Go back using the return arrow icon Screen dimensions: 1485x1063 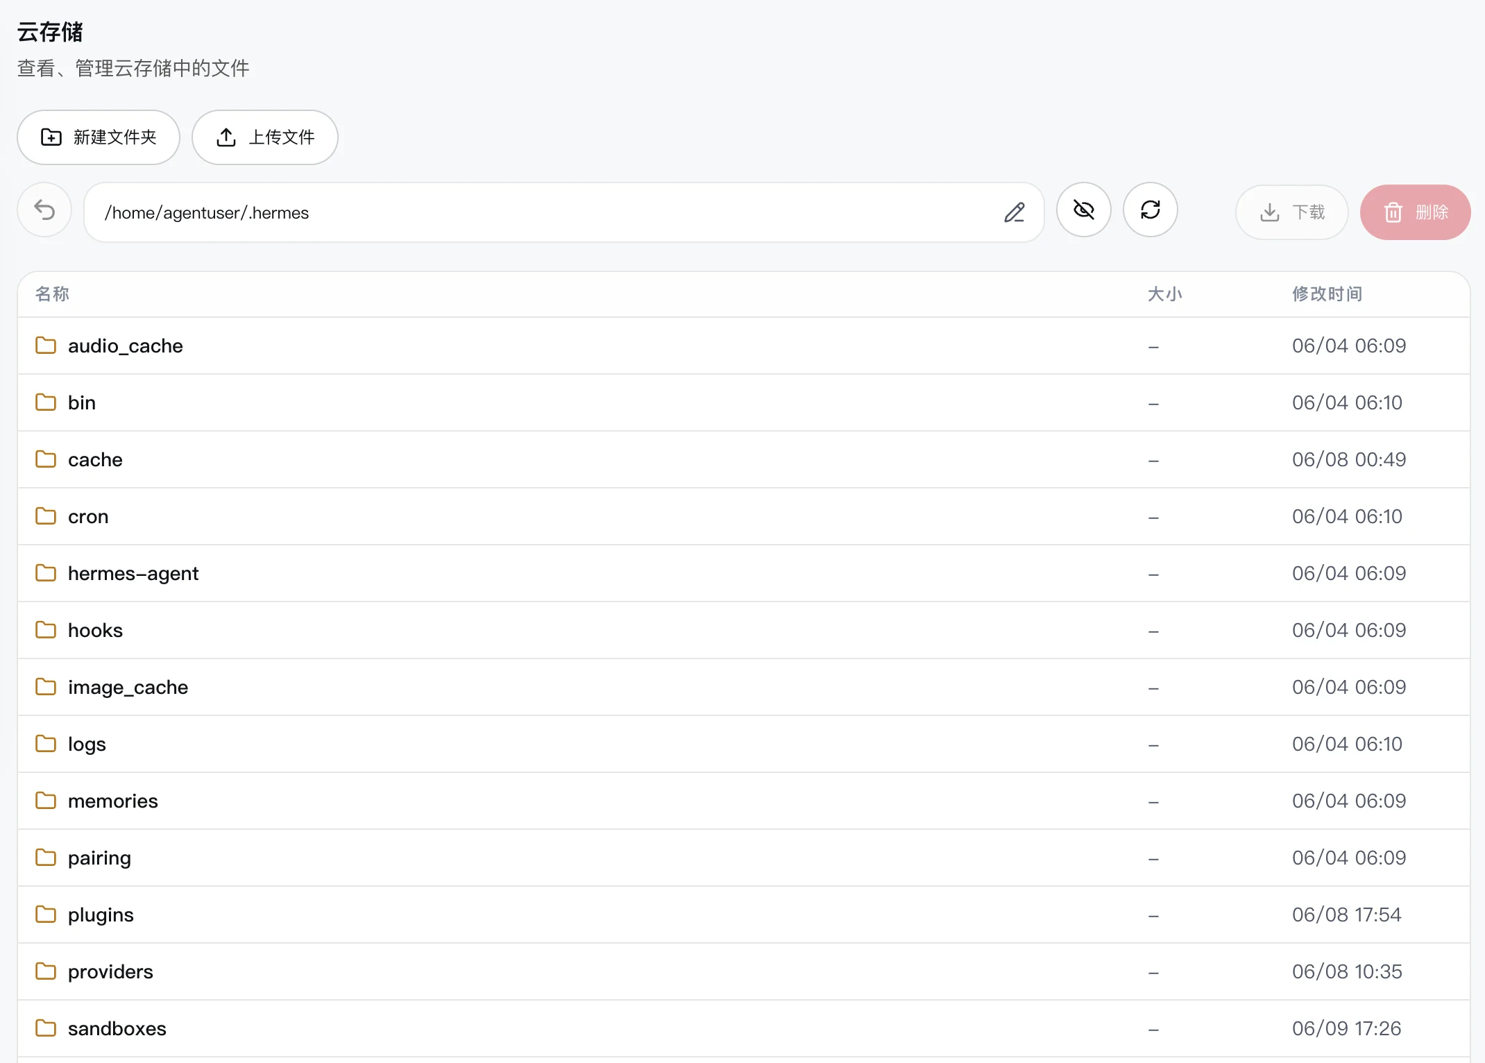tap(44, 210)
